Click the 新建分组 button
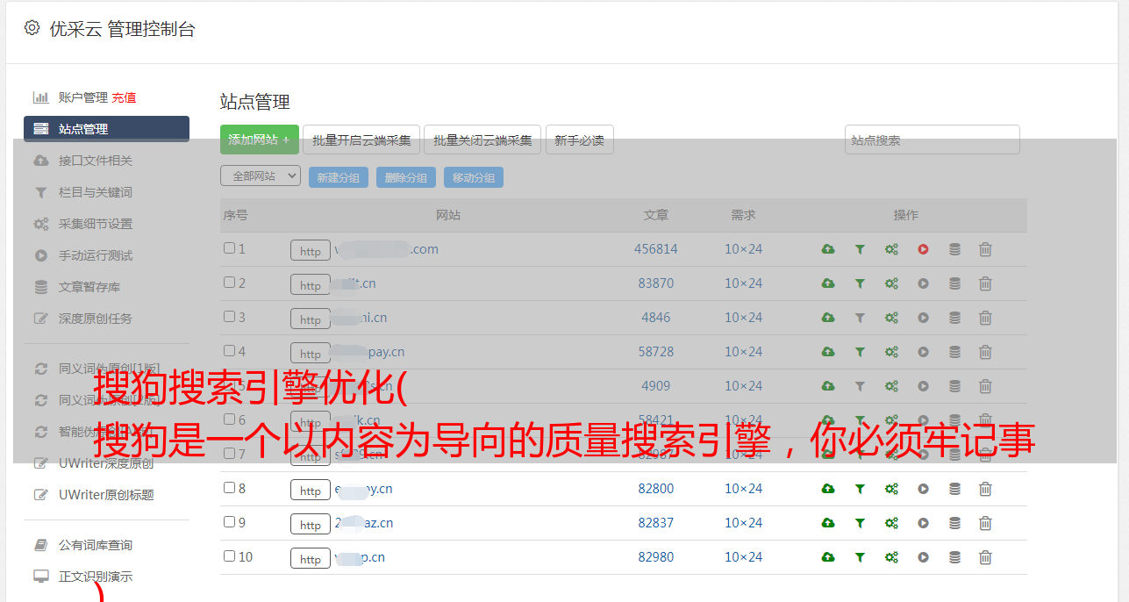The height and width of the screenshot is (602, 1129). [x=339, y=177]
